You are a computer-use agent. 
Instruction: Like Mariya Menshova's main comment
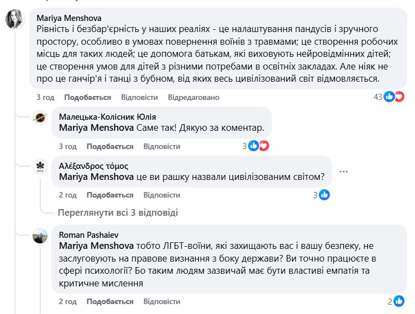(x=87, y=97)
